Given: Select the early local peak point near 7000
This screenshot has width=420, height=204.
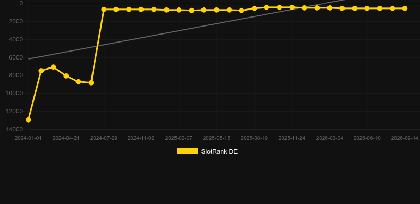Looking at the screenshot, I should tap(53, 67).
